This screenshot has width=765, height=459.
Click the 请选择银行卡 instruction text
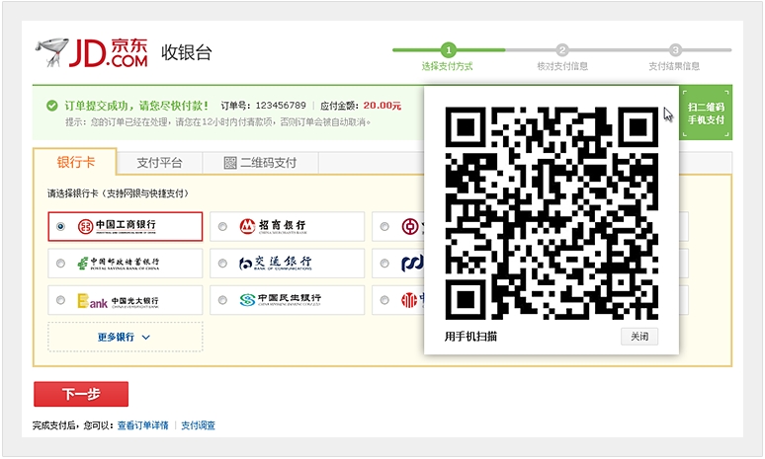(x=118, y=193)
